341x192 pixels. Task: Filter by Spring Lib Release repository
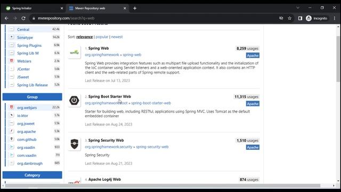(33, 85)
